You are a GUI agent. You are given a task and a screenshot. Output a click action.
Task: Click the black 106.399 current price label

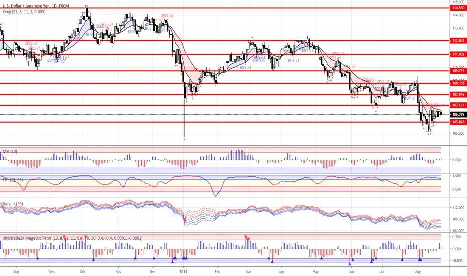pos(458,114)
